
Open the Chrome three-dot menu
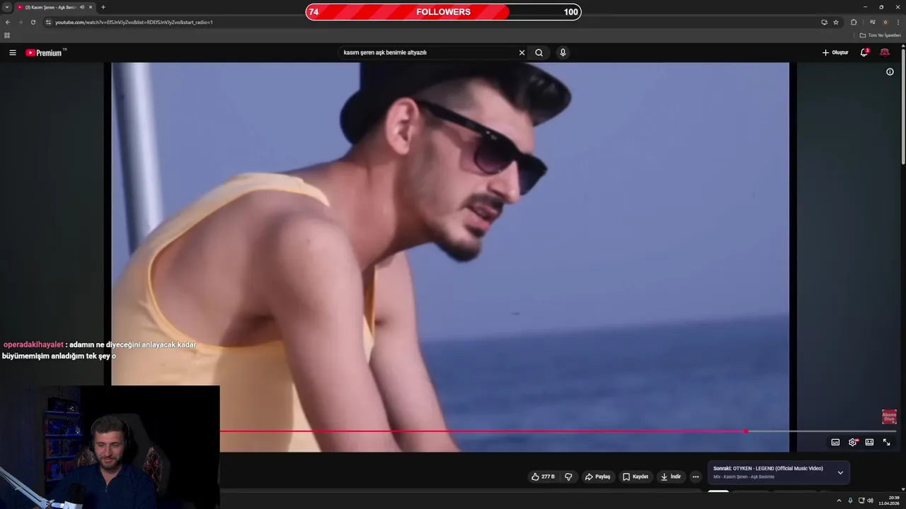pyautogui.click(x=898, y=22)
